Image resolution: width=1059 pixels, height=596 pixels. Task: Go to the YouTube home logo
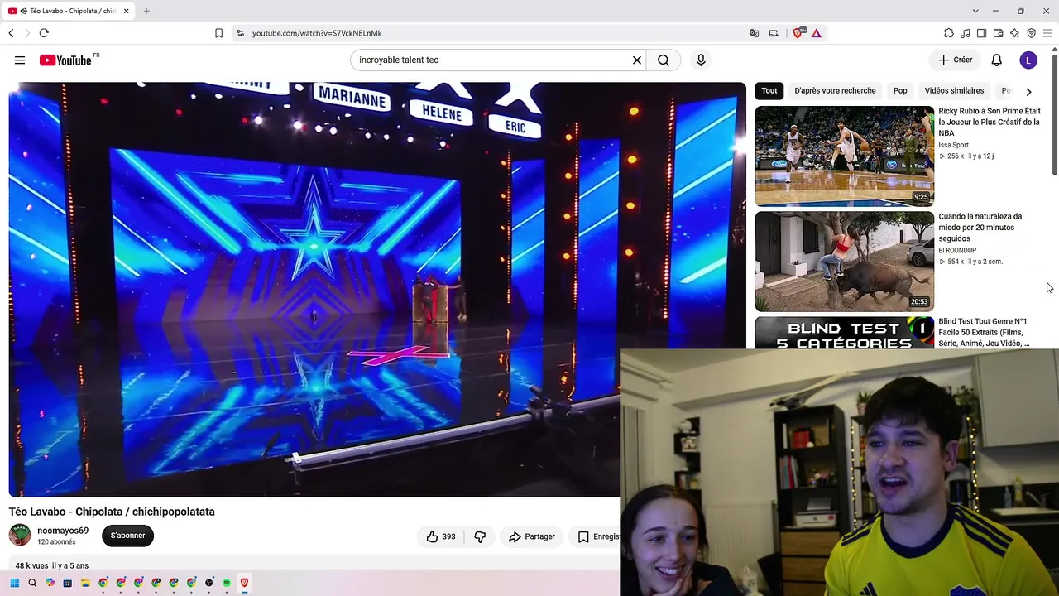click(65, 60)
